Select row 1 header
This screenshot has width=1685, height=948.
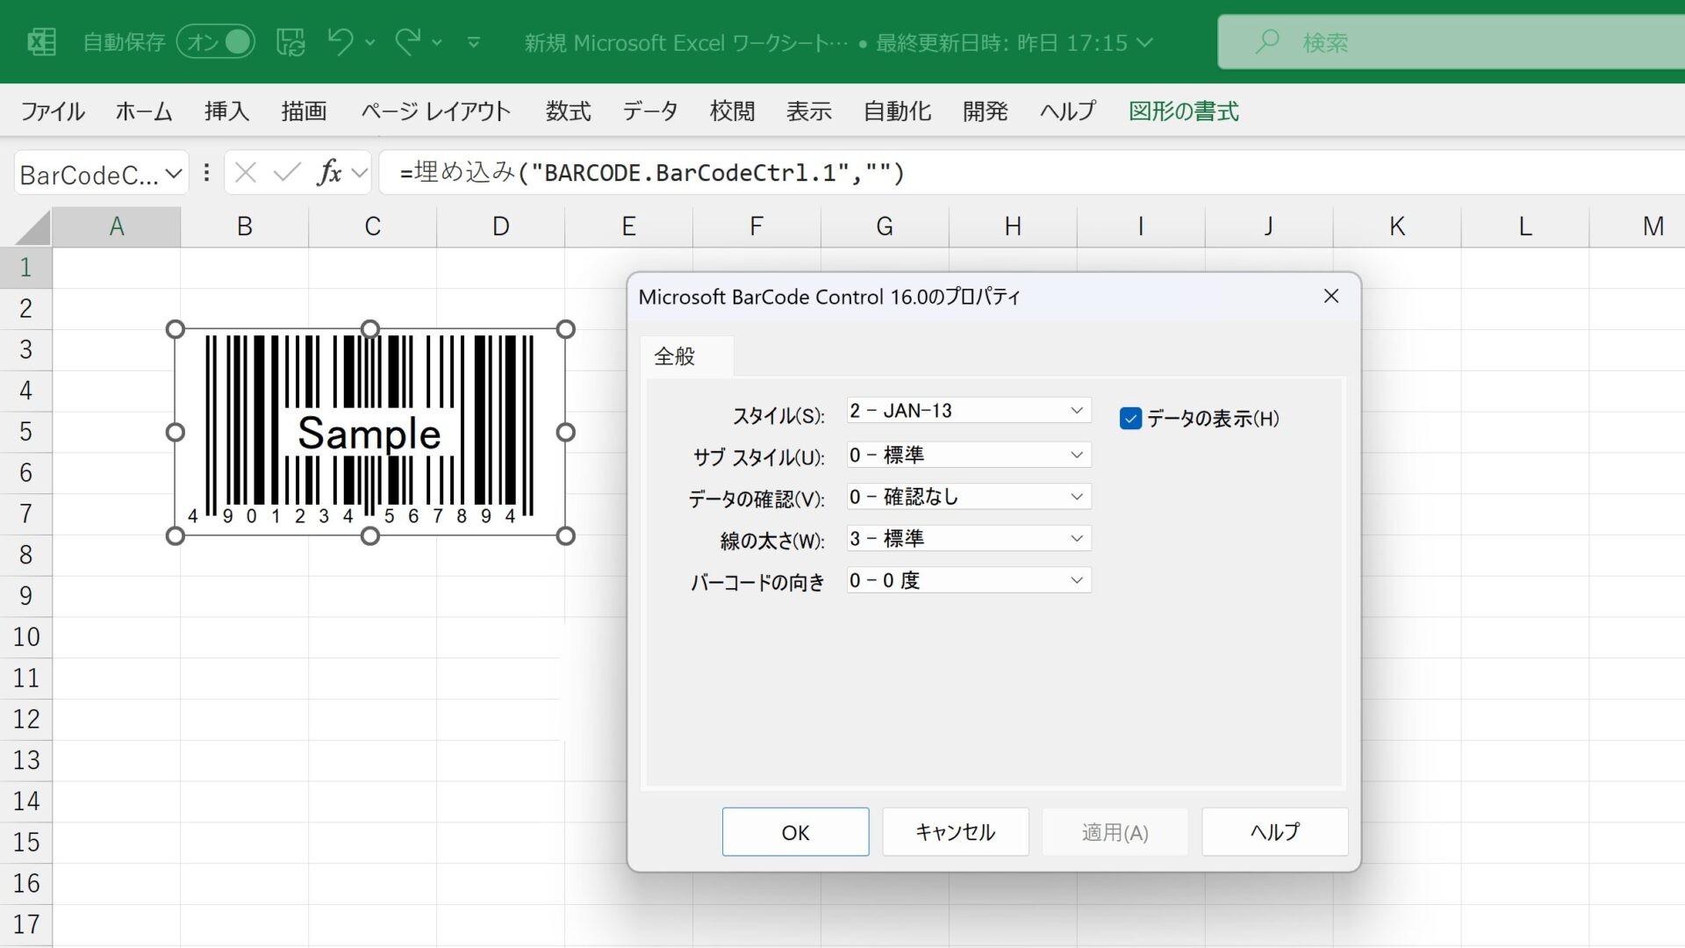coord(25,268)
